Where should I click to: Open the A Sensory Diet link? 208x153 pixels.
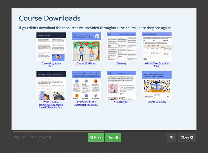(122, 102)
